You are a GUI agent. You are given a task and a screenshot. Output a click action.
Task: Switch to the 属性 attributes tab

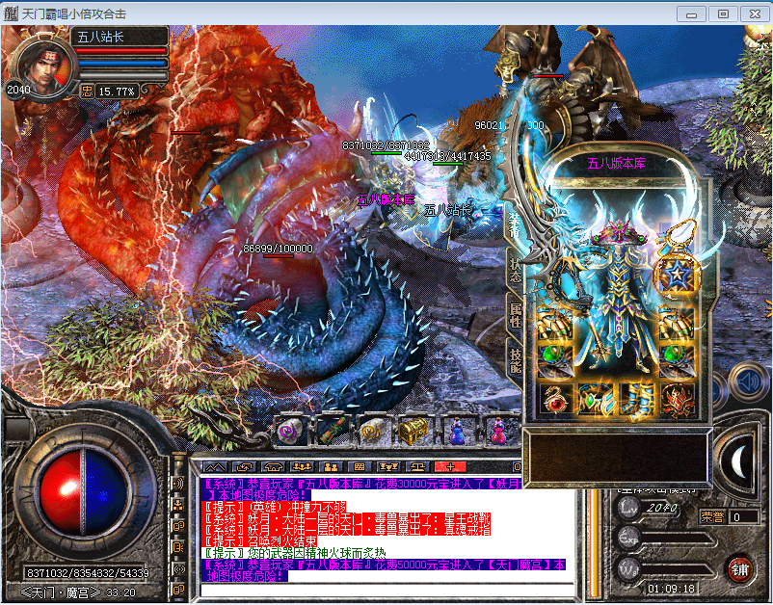[516, 314]
